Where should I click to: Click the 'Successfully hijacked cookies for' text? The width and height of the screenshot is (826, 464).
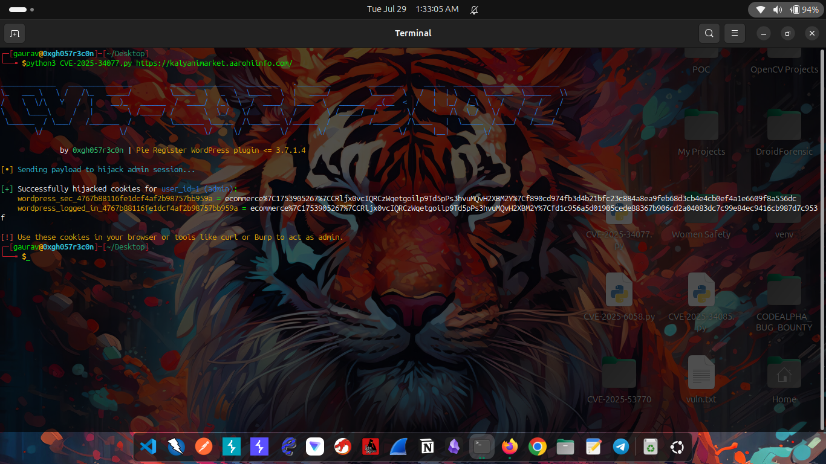[87, 189]
